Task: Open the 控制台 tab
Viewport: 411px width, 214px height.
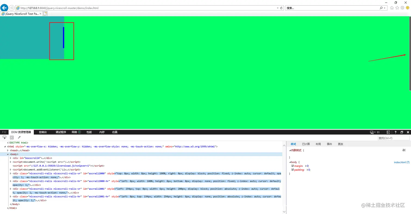Action: tap(43, 132)
